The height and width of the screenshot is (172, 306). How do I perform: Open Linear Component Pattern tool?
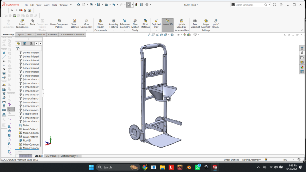pos(59,24)
